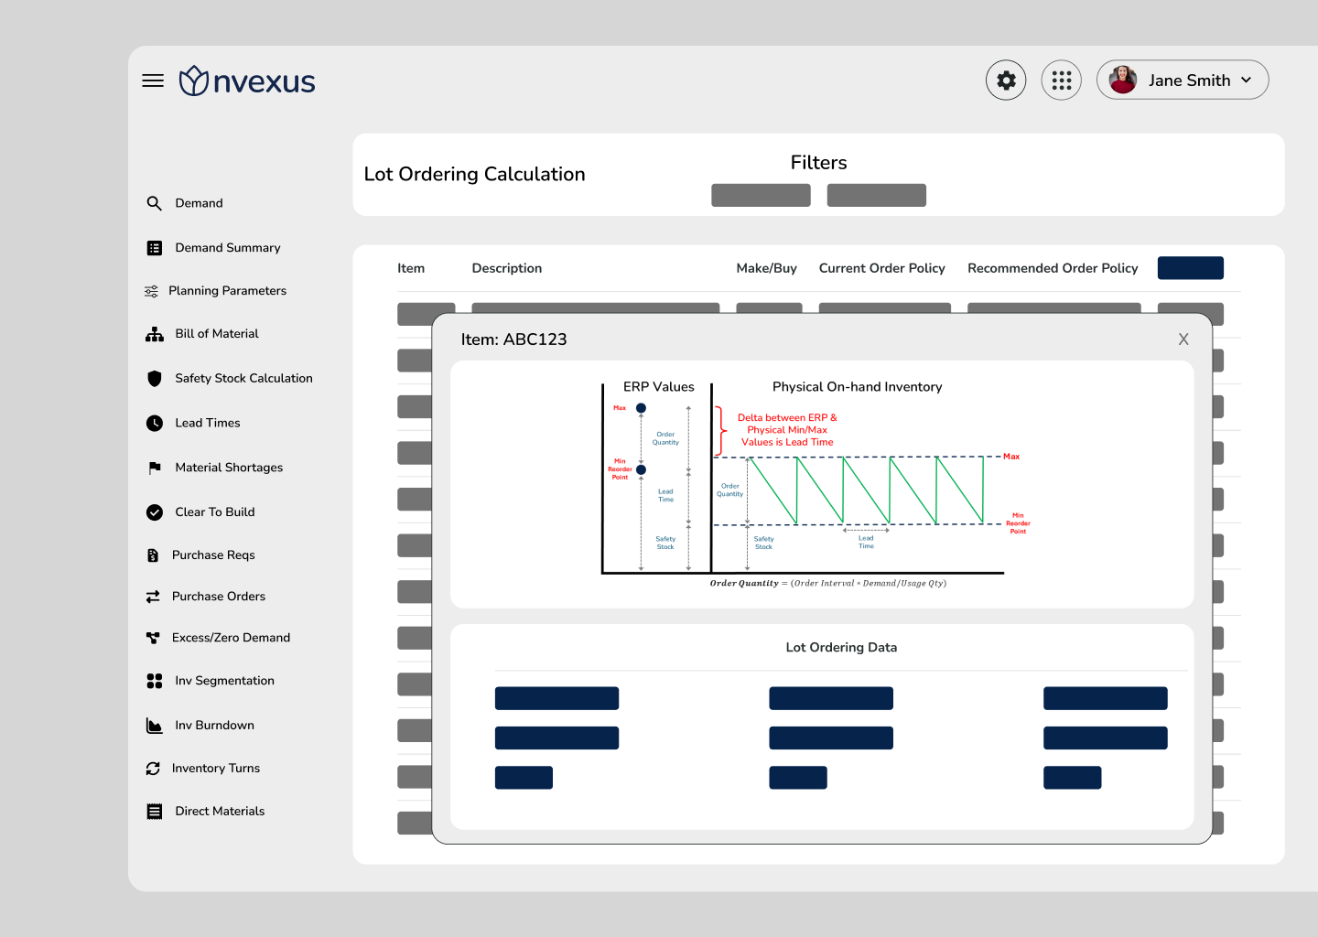Click the Lot Ordering Data heading

tap(841, 648)
